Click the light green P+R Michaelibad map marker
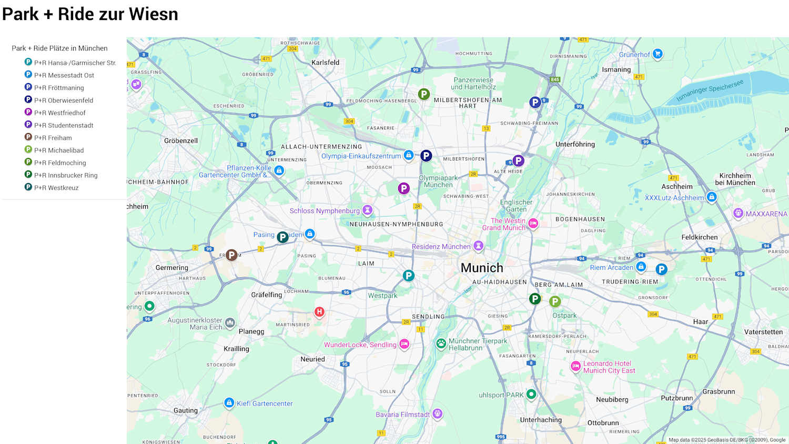789x444 pixels. click(x=555, y=302)
